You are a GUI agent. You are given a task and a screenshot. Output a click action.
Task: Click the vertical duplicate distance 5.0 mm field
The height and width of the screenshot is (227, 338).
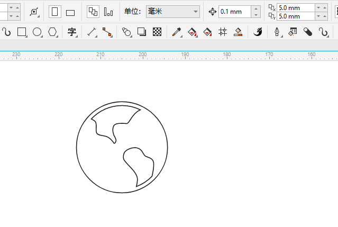(x=294, y=16)
